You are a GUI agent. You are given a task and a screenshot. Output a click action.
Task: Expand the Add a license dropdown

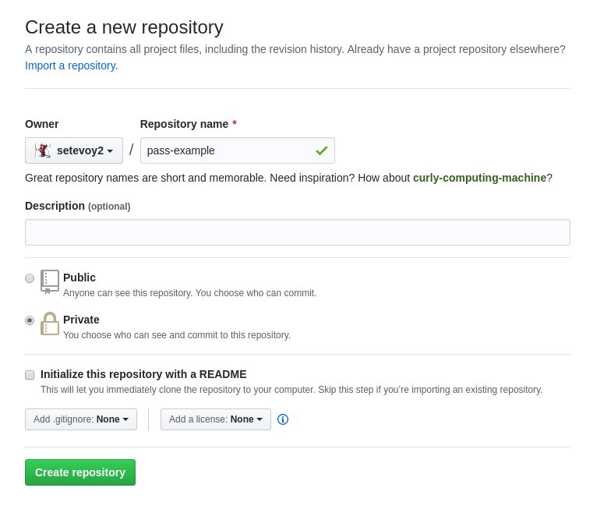coord(216,419)
